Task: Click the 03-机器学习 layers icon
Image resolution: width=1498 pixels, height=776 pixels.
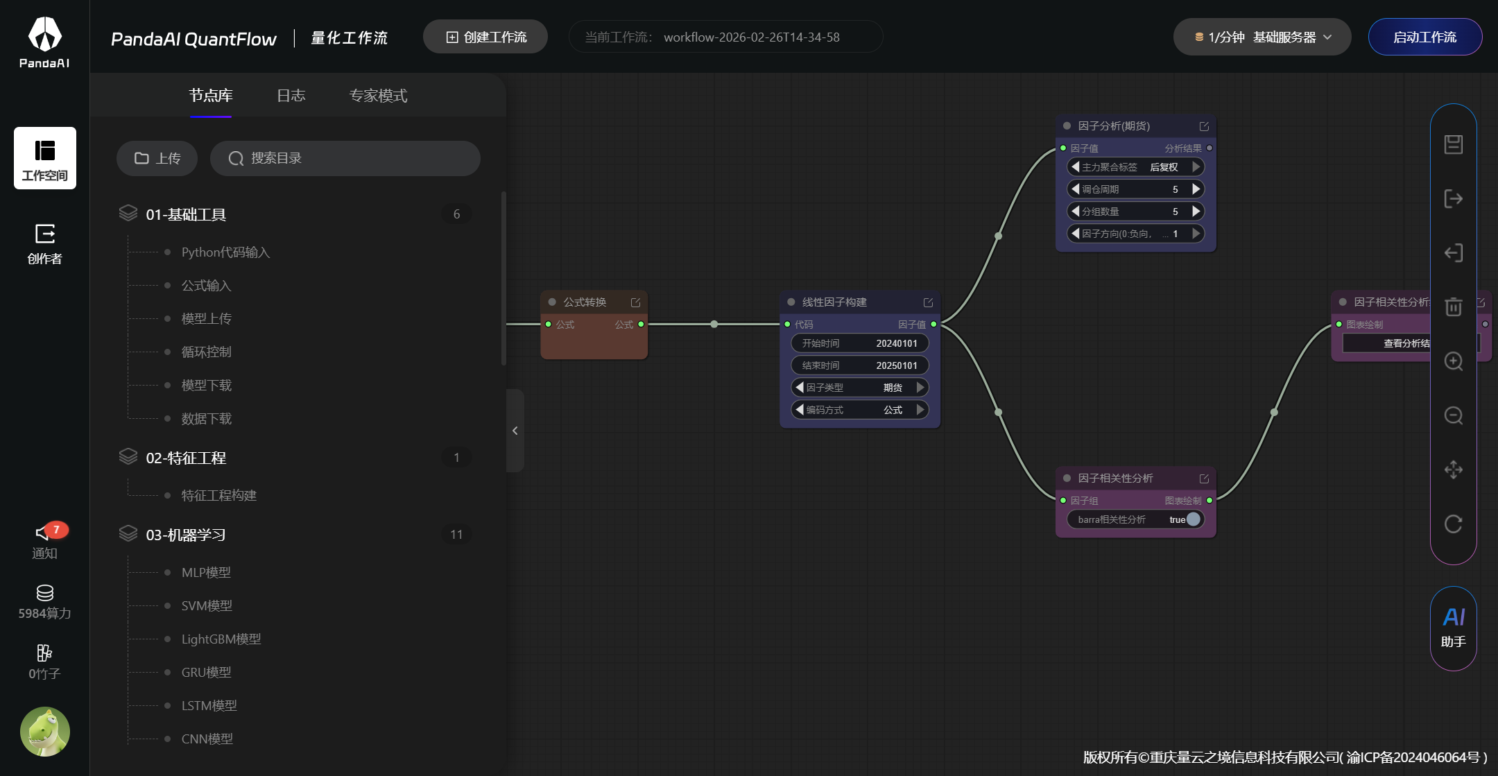Action: click(x=128, y=533)
